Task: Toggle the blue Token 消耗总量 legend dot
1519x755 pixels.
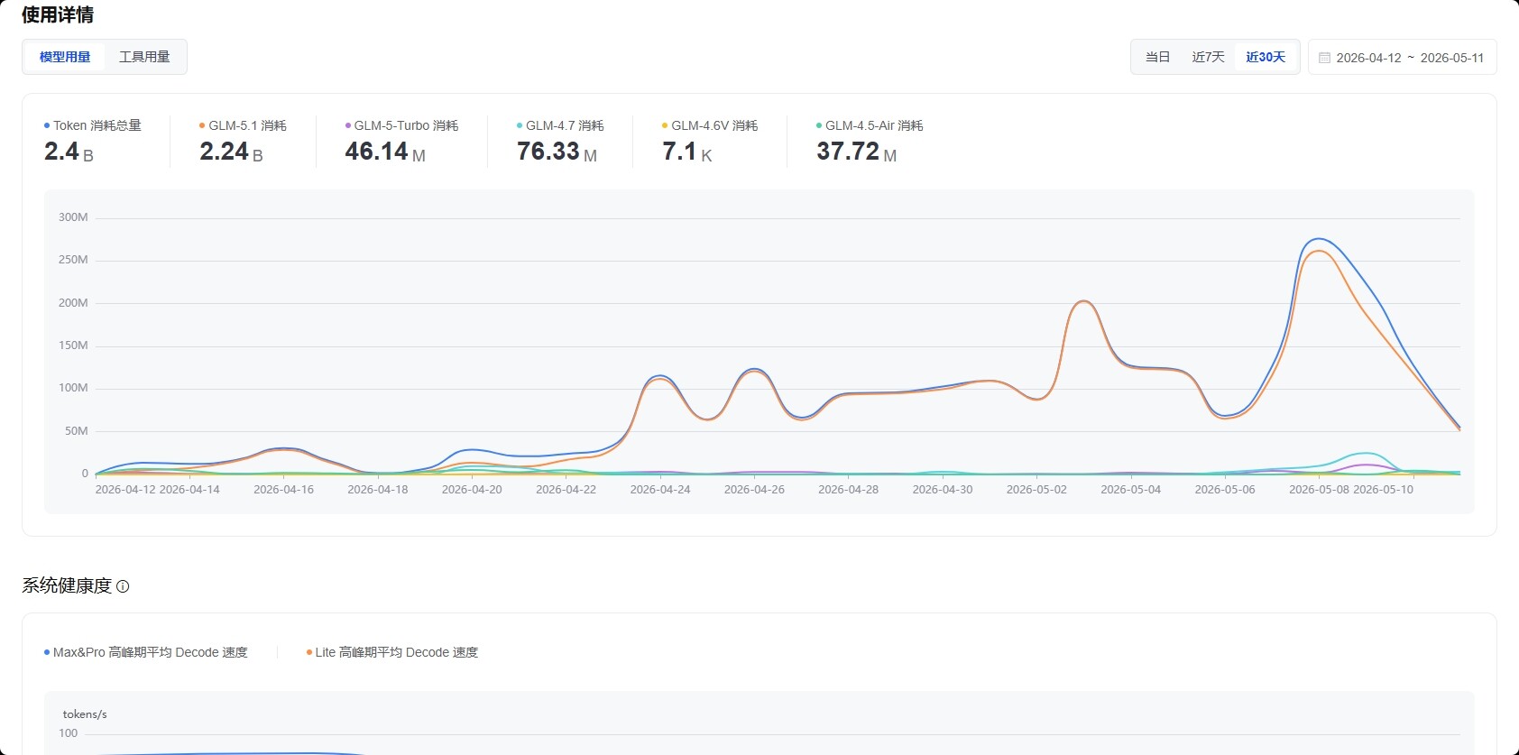Action: click(47, 125)
